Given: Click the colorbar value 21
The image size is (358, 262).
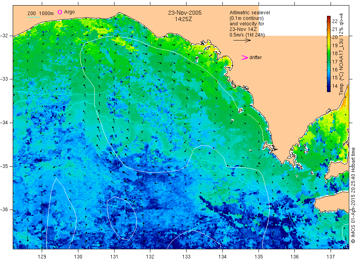Looking at the screenshot, I should tap(335, 29).
